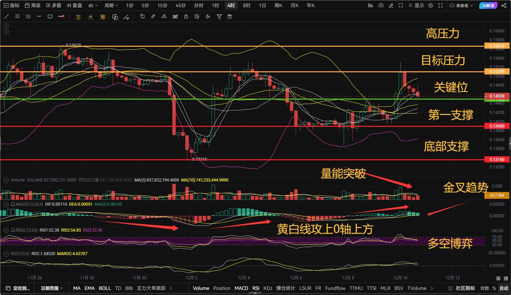The width and height of the screenshot is (511, 295).
Task: Toggle the Position sub-indicator
Action: tap(222, 288)
